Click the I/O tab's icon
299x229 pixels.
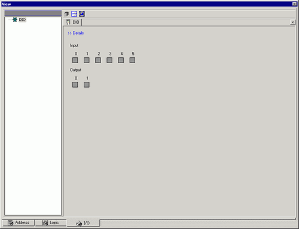(x=79, y=223)
